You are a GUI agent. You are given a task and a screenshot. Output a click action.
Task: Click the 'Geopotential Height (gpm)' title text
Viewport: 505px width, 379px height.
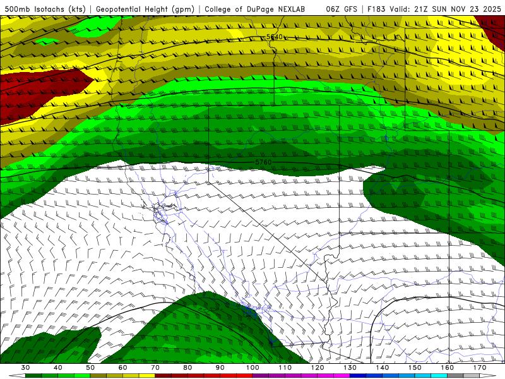point(145,9)
